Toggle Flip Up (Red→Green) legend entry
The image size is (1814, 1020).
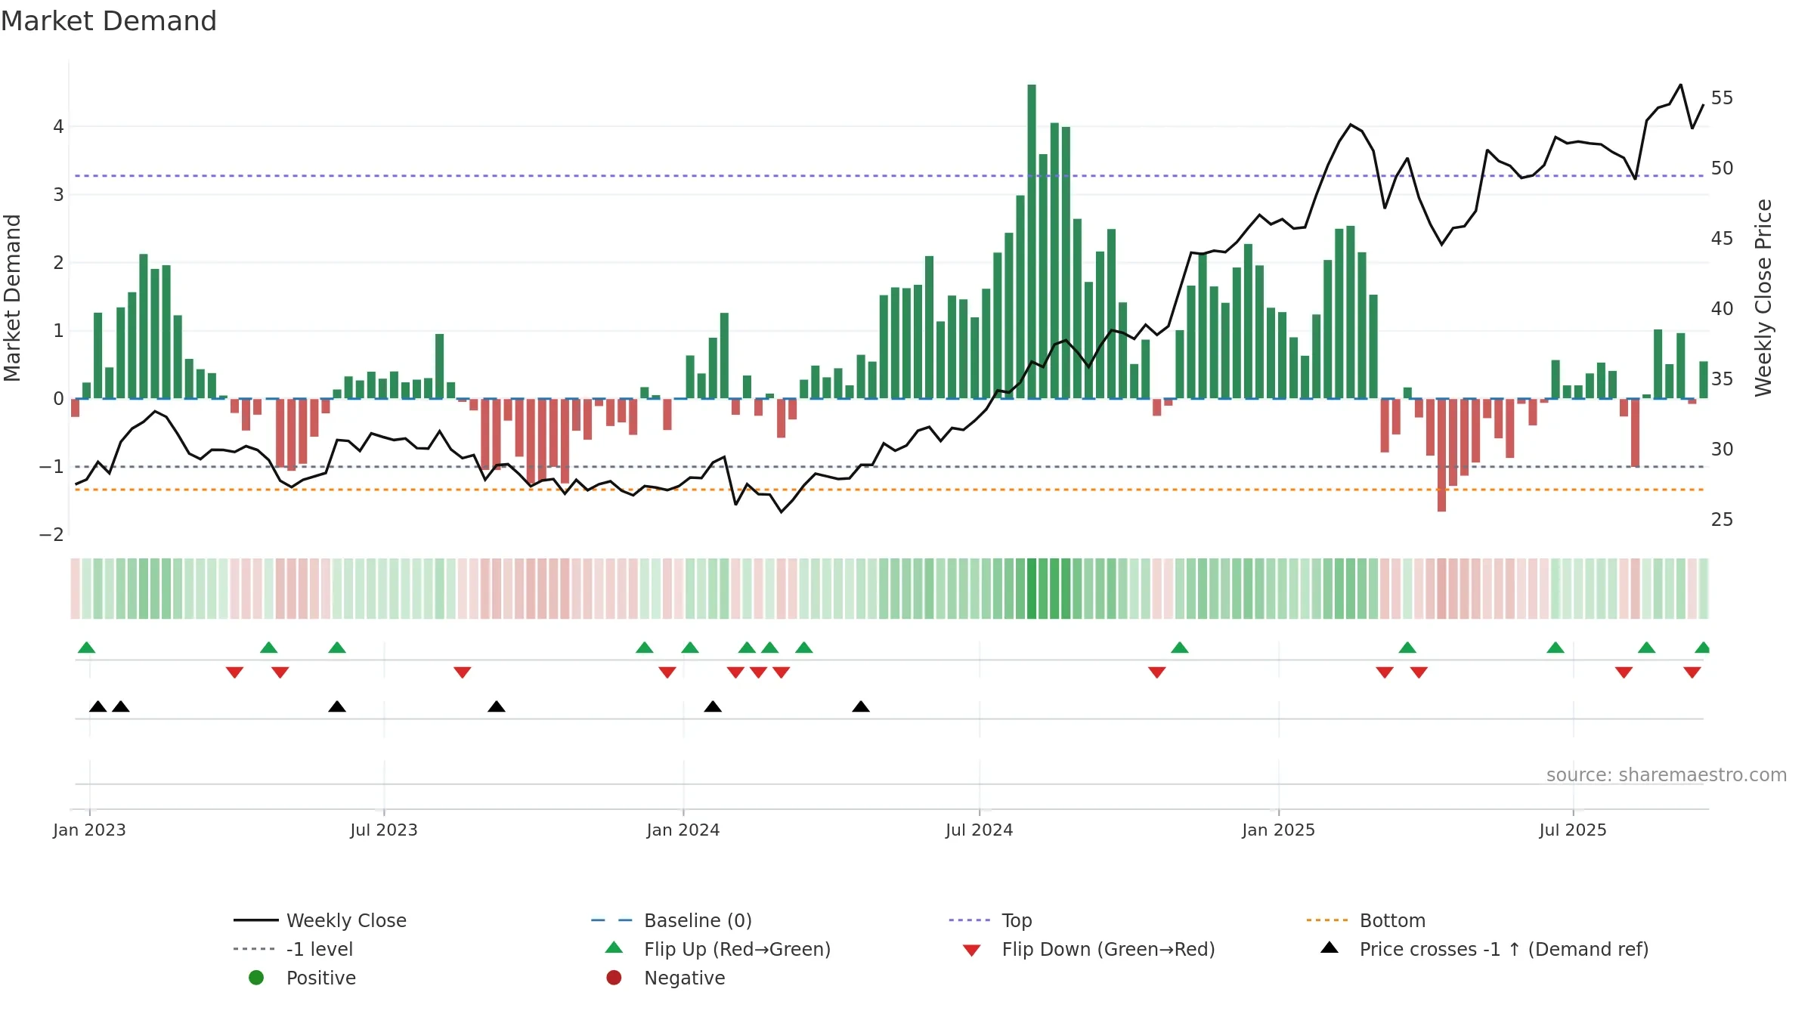point(718,949)
